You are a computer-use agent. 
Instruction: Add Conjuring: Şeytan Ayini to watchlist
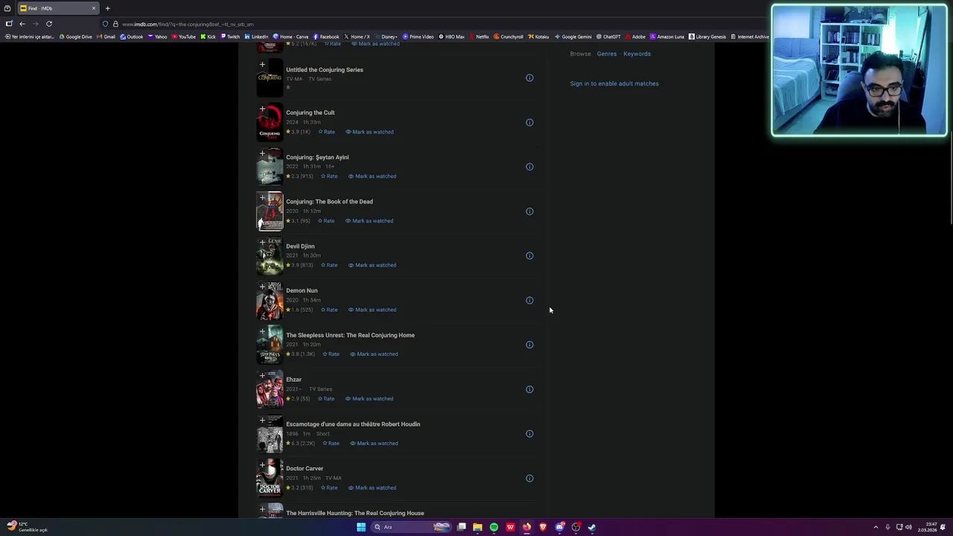(262, 154)
